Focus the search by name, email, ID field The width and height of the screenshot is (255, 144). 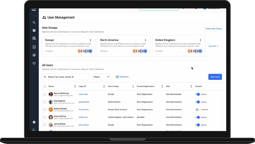tap(66, 77)
